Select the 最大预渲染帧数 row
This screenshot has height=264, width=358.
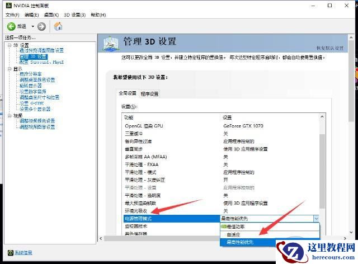click(222, 203)
